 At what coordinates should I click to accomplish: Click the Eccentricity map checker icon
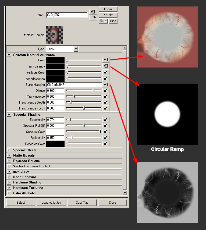coord(106,119)
